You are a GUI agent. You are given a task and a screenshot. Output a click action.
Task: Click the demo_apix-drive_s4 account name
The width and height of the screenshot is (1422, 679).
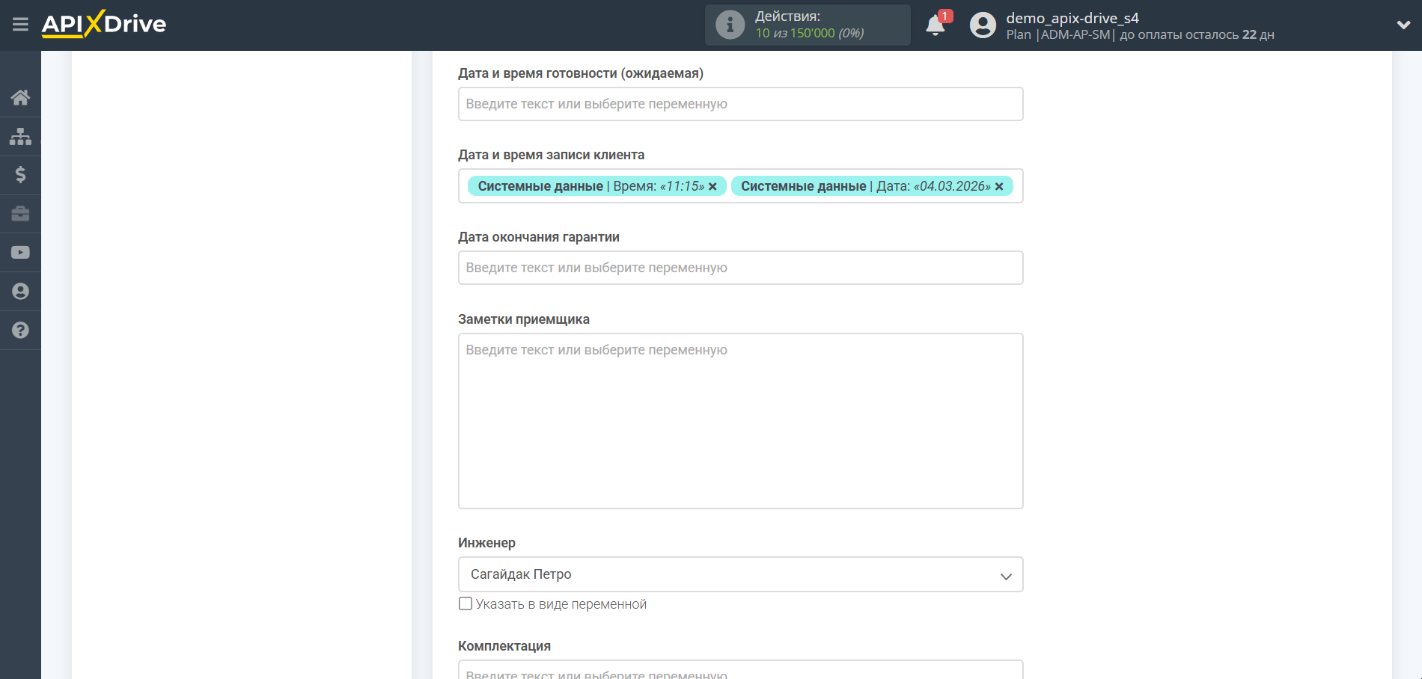pos(1072,18)
